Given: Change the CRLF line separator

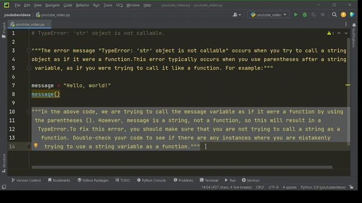Looking at the screenshot, I should [x=260, y=187].
